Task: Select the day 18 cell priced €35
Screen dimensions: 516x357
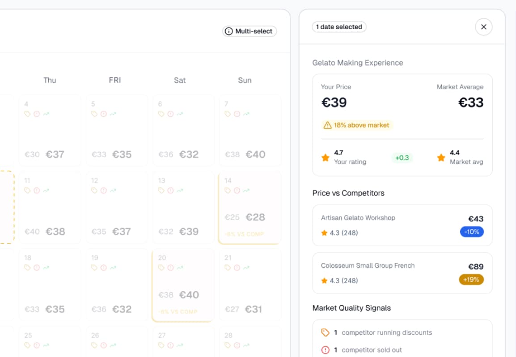Action: point(50,284)
